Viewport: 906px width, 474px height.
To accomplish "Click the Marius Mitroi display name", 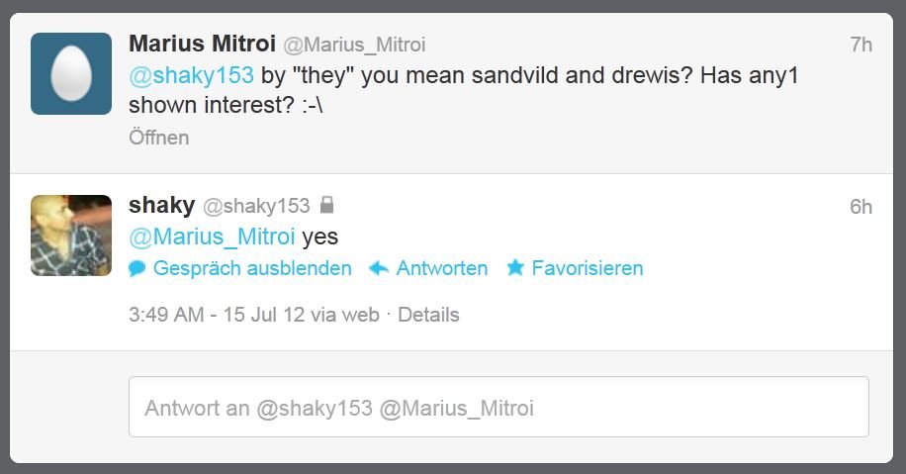I will coord(202,44).
